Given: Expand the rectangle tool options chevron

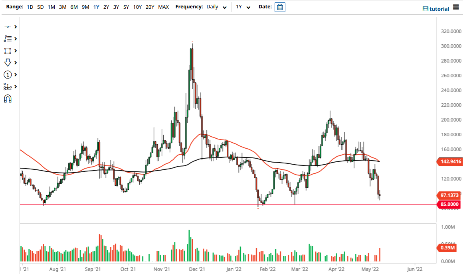Looking at the screenshot, I should 14,51.
